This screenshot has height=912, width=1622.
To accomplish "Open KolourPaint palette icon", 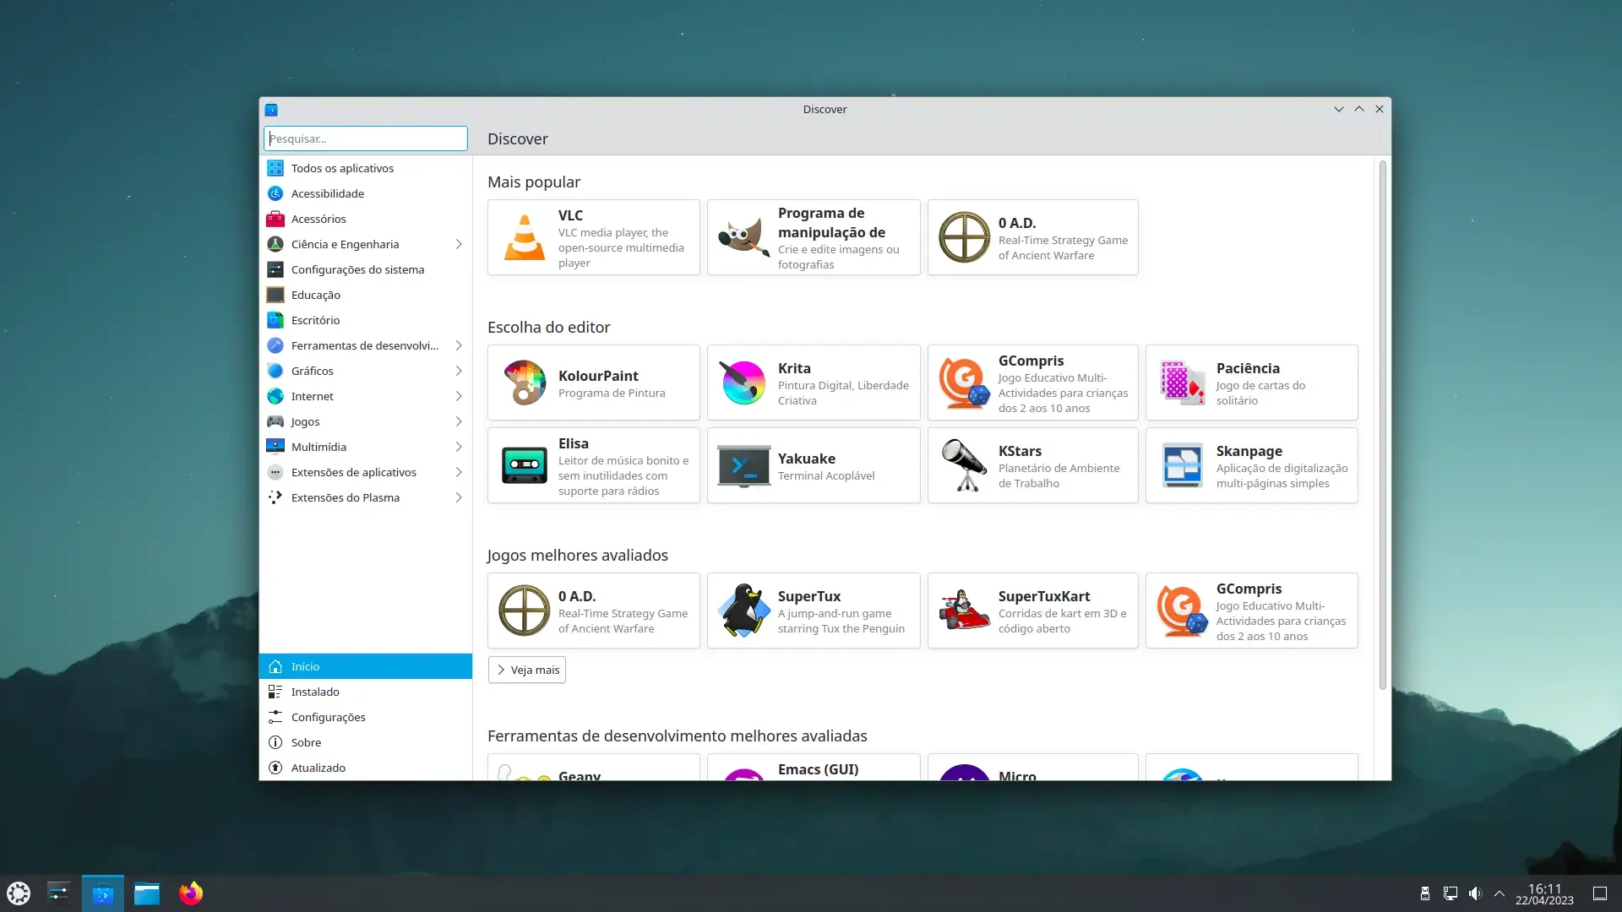I will tap(524, 383).
